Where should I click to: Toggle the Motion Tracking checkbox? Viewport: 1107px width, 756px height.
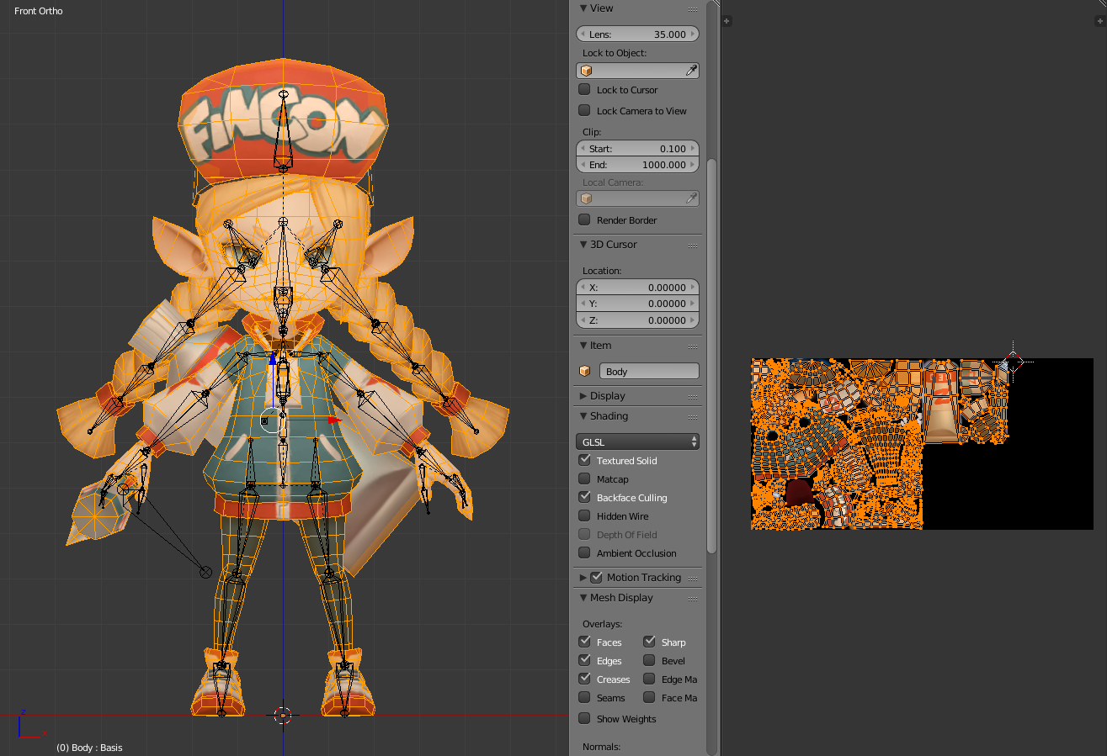(596, 577)
